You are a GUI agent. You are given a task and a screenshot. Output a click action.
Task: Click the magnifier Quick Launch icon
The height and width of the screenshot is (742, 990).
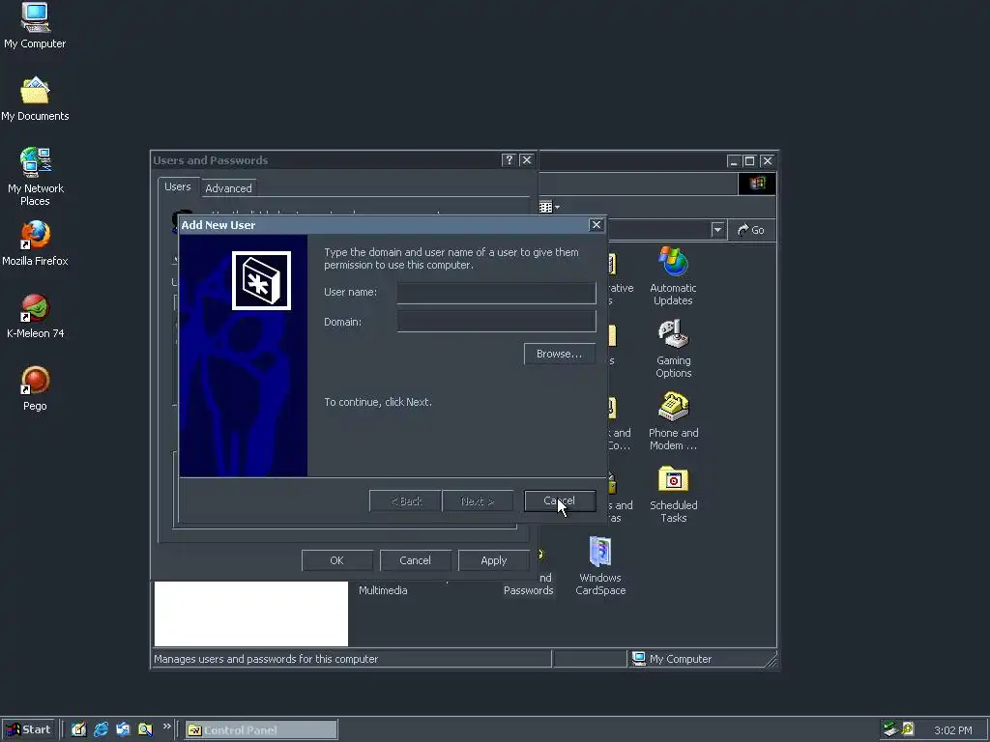pos(145,730)
